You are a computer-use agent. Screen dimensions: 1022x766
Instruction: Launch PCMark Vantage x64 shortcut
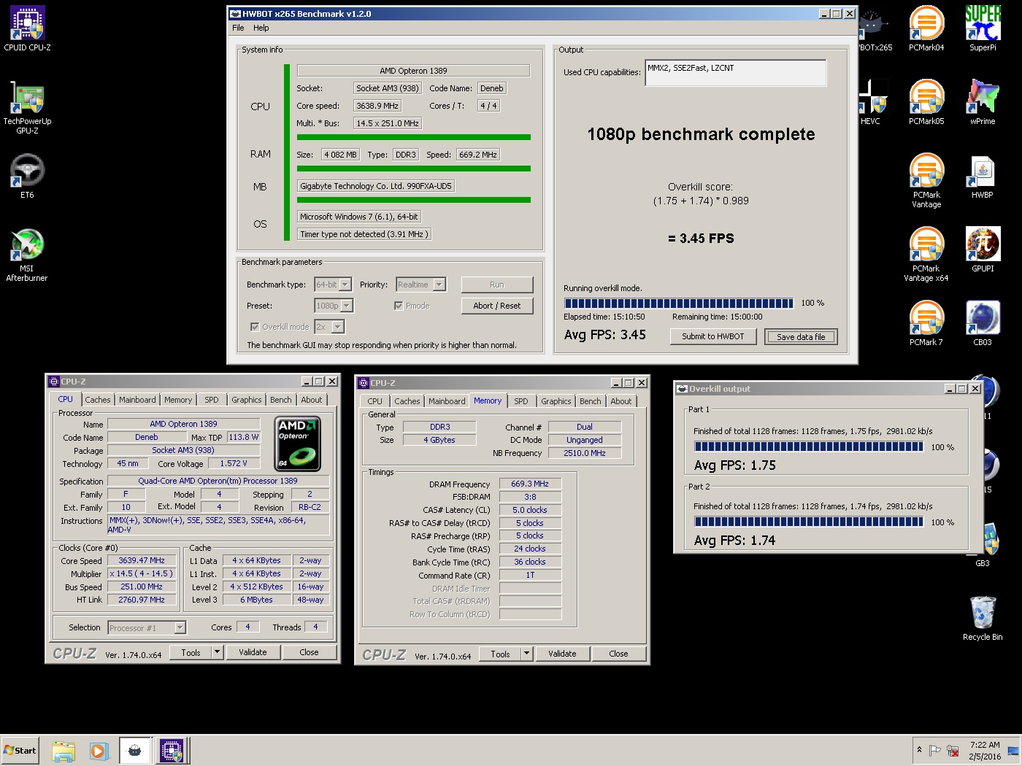tap(926, 255)
